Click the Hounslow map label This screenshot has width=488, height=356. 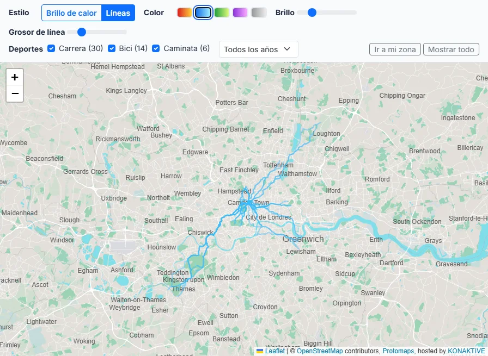(x=162, y=247)
